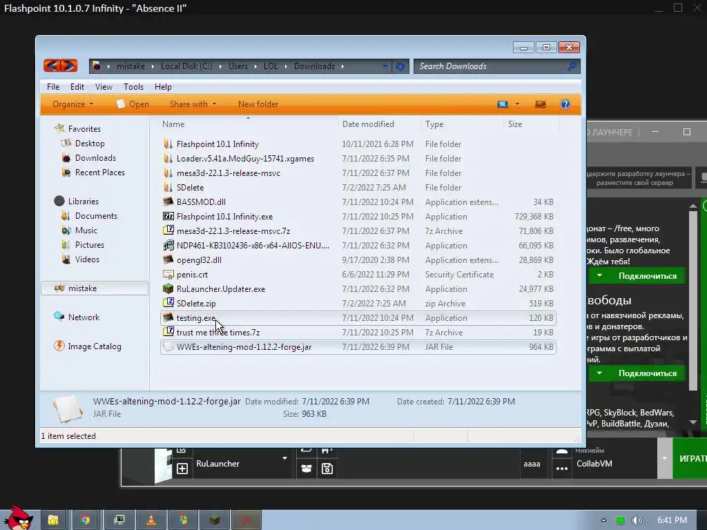The height and width of the screenshot is (530, 707).
Task: Expand the view options dropdown arrow
Action: (517, 104)
